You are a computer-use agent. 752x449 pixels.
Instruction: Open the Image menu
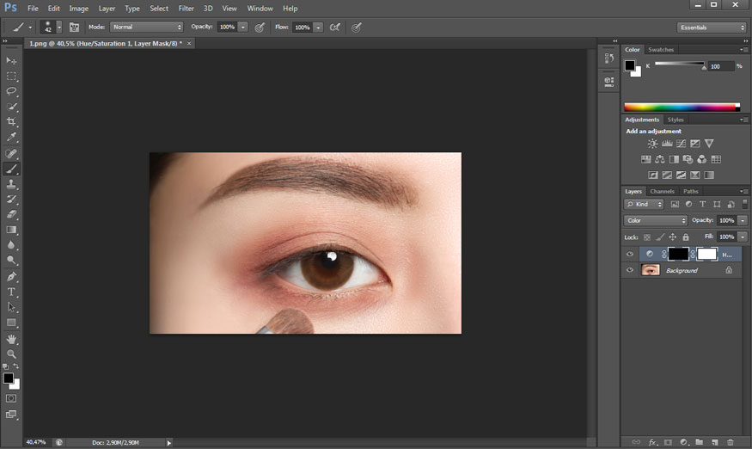click(78, 8)
